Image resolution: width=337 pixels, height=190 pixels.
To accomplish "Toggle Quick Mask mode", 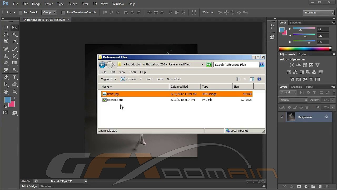I will point(6,113).
